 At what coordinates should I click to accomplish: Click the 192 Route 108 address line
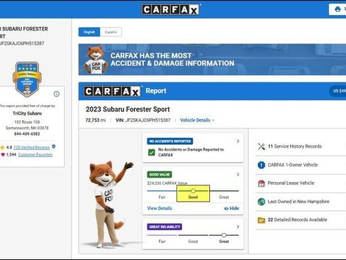pyautogui.click(x=27, y=122)
